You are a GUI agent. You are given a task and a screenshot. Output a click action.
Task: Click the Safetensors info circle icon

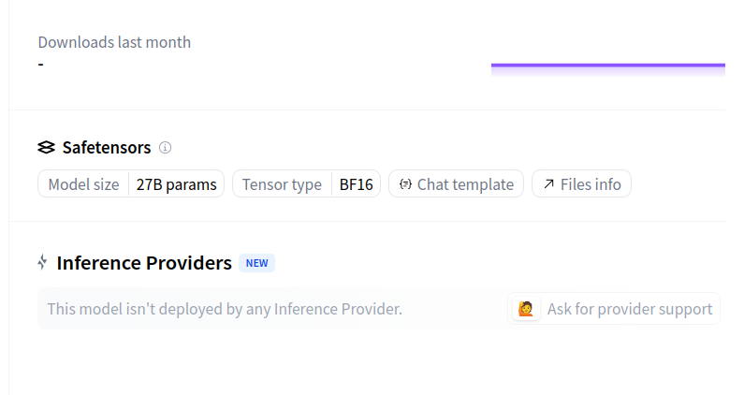tap(165, 148)
